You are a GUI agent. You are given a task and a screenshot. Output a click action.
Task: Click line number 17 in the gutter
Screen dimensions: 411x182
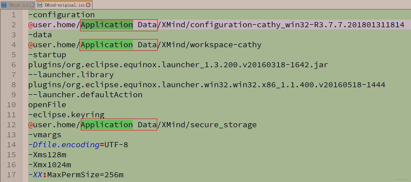[x=11, y=175]
